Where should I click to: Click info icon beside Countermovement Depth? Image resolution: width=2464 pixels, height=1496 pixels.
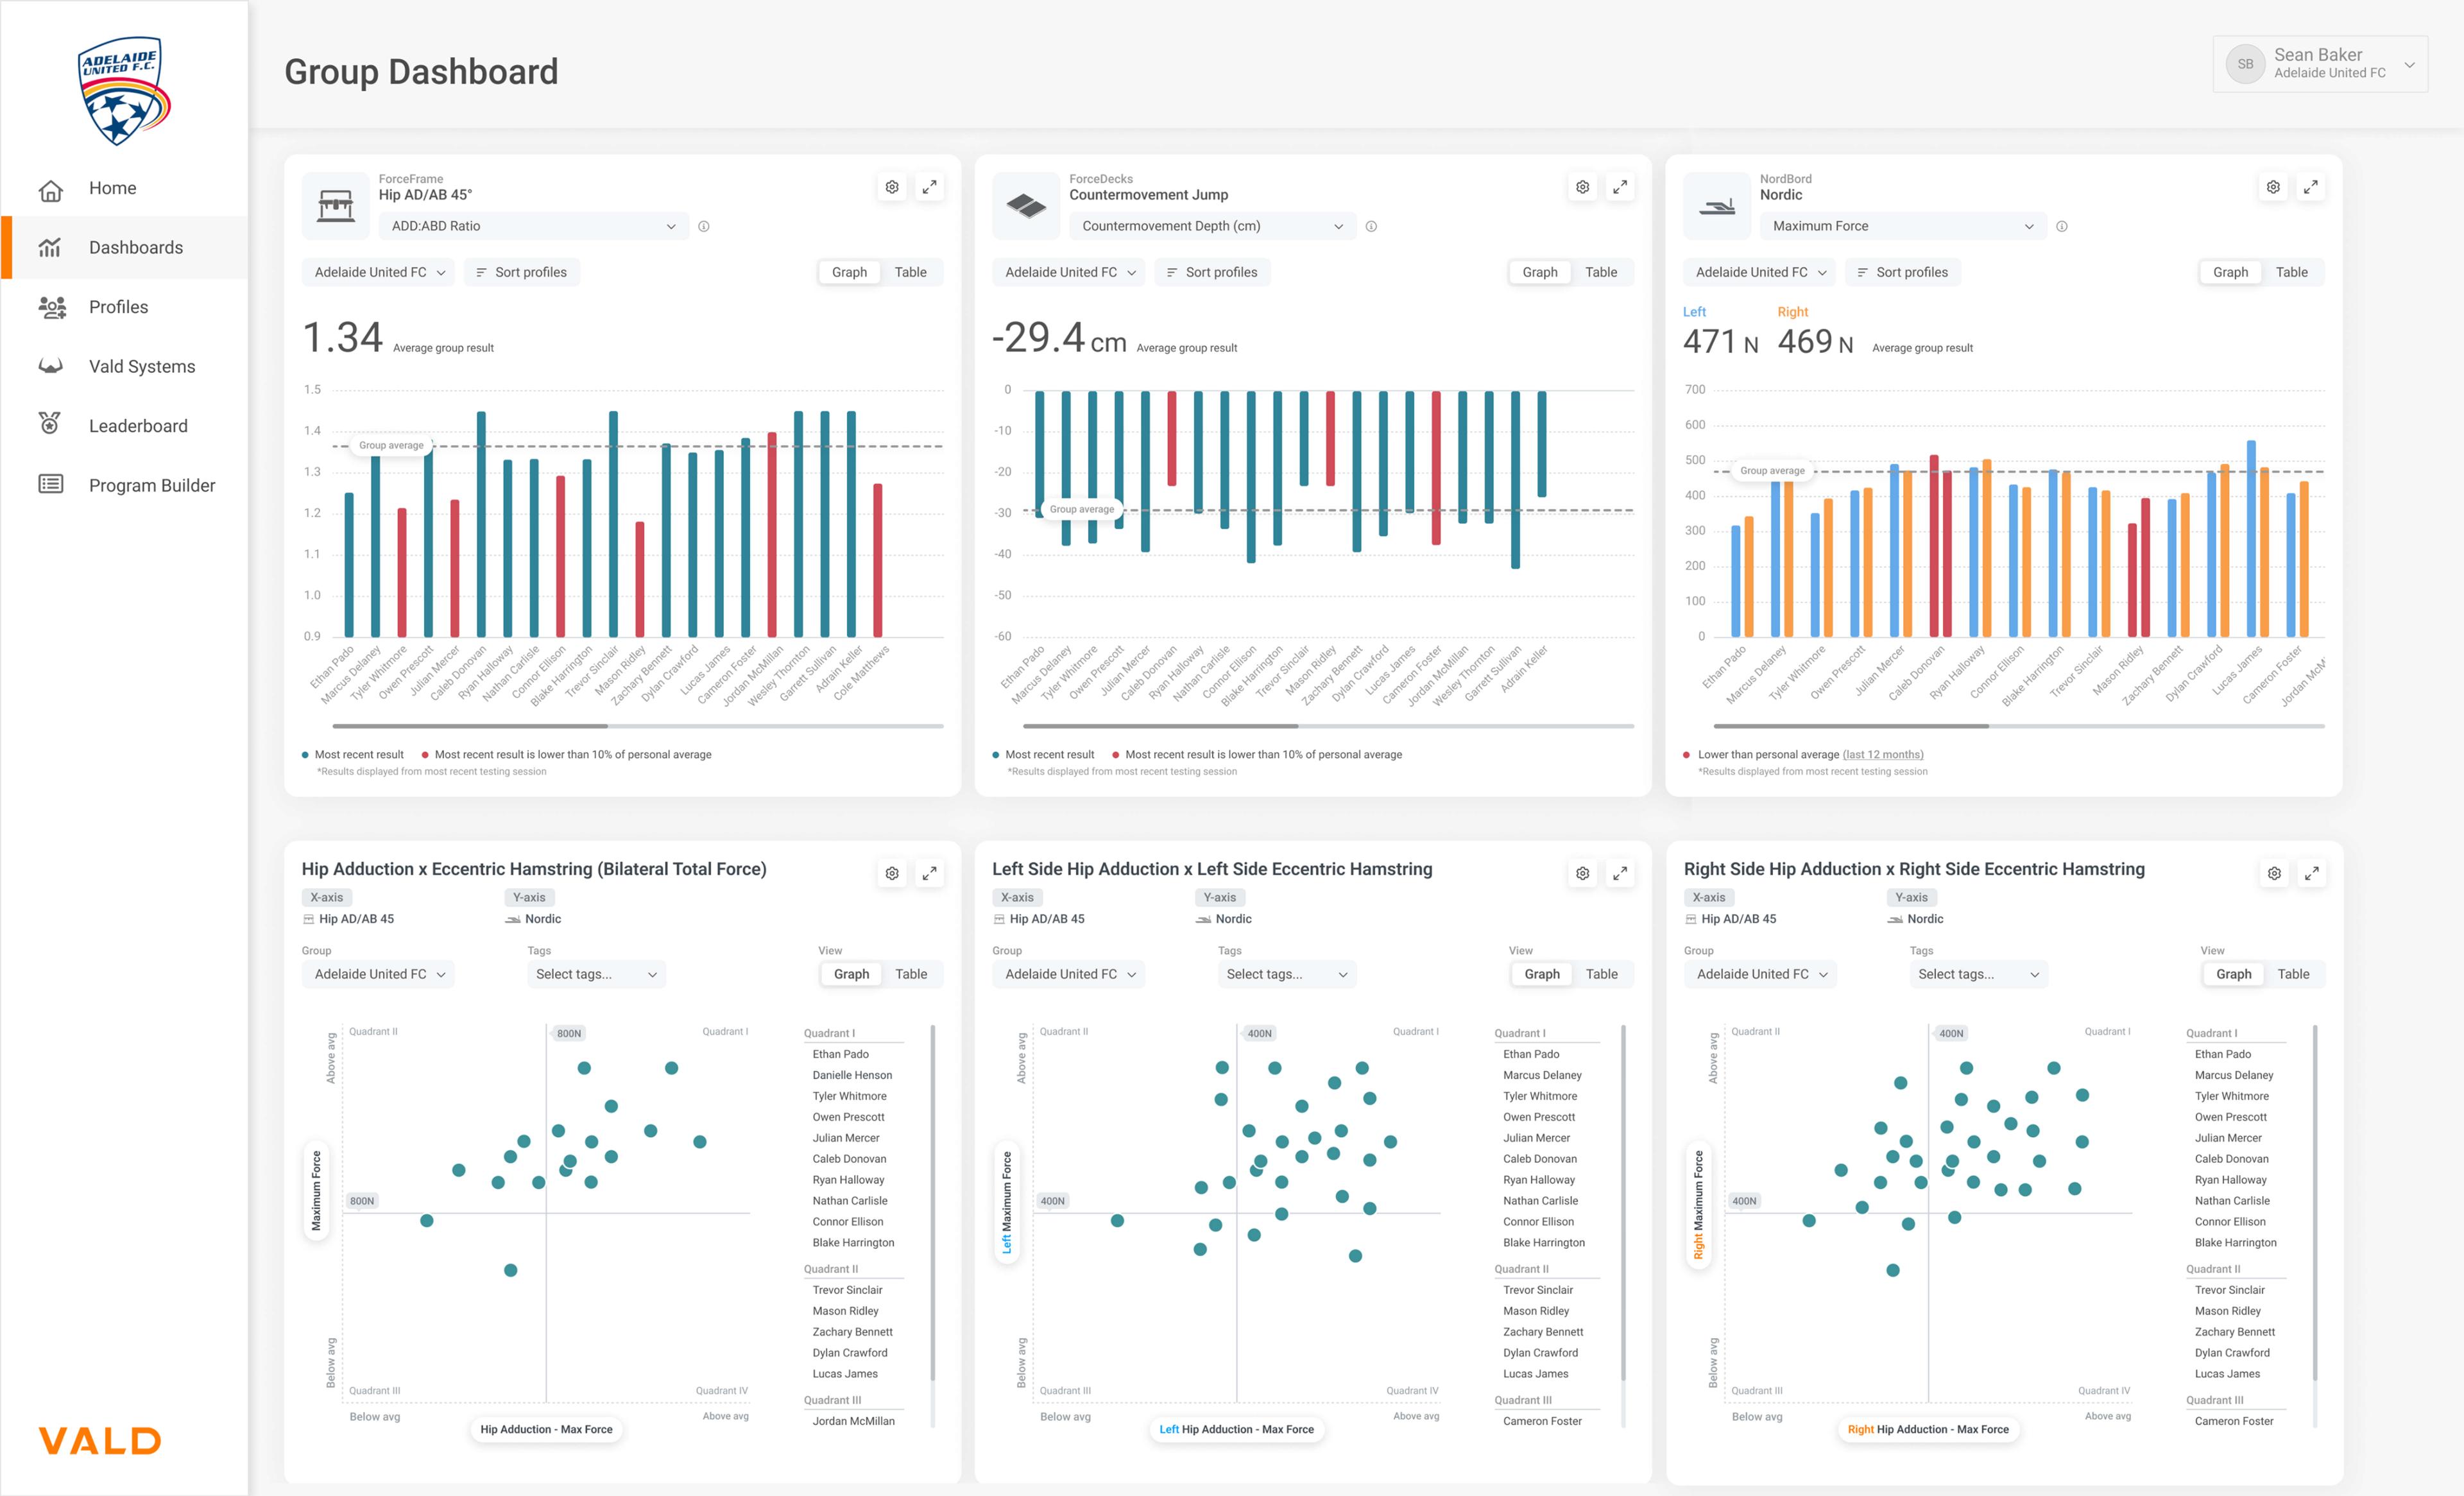point(1371,226)
